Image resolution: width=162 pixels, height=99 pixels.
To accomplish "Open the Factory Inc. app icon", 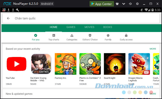I will point(65,64).
